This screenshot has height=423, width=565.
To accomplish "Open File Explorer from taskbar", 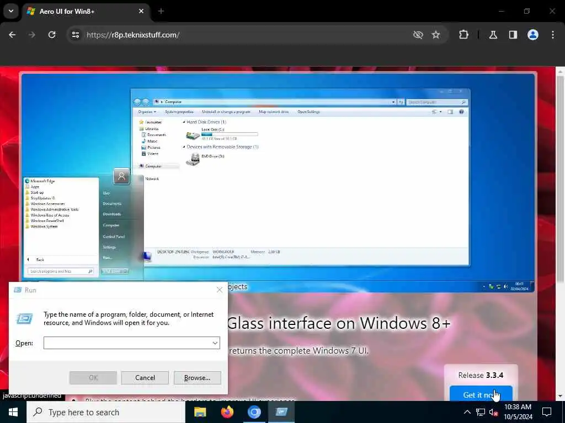I will pos(200,412).
